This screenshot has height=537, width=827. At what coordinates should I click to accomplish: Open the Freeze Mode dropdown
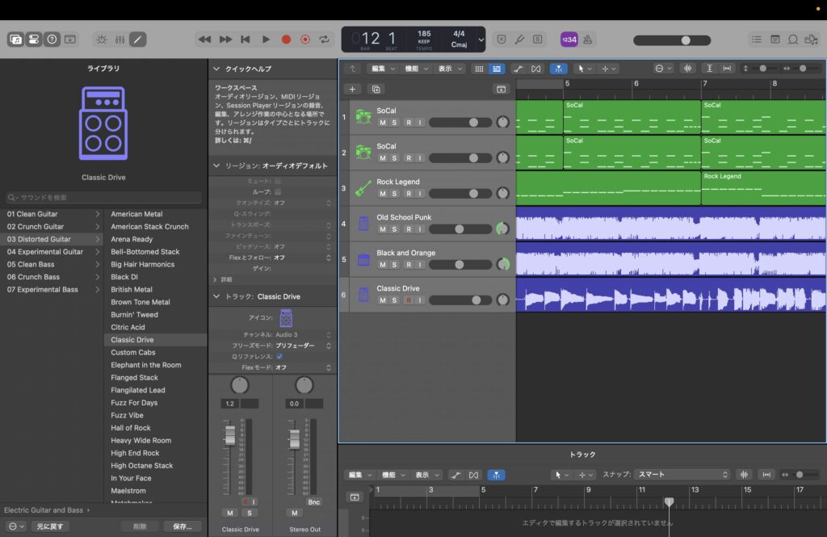tap(303, 346)
